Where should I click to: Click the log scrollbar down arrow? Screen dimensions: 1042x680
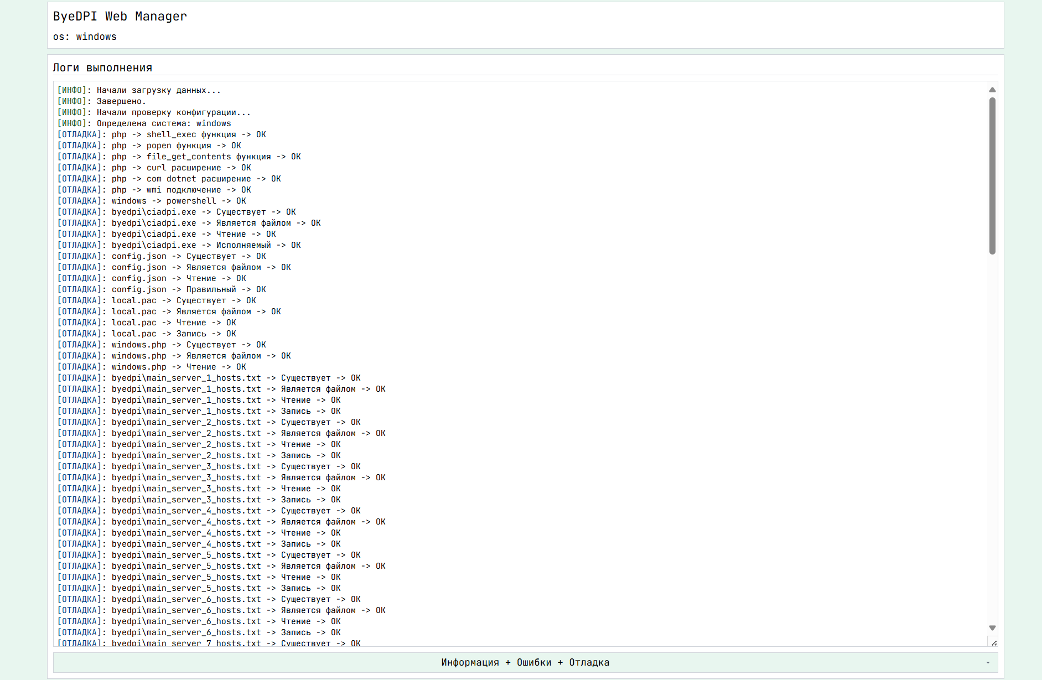pos(992,628)
